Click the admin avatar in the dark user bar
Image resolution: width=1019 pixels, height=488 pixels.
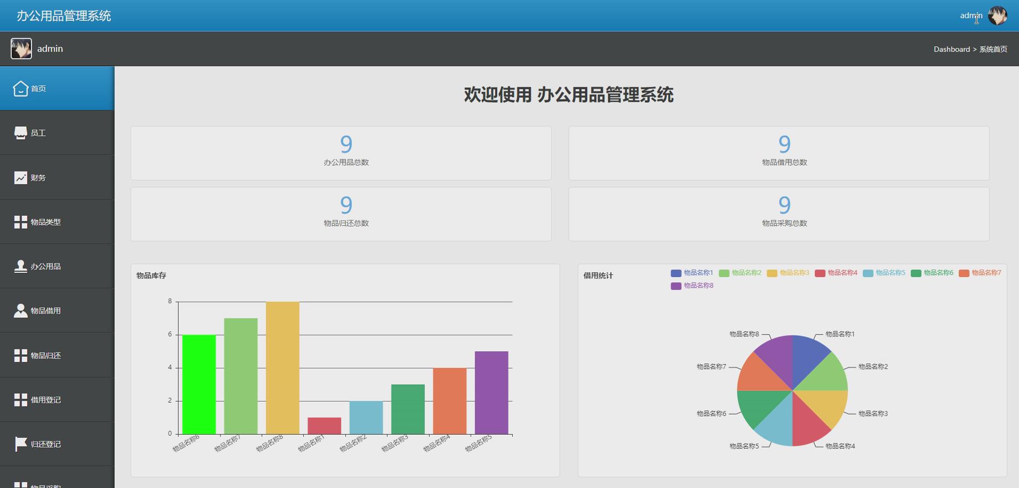(x=21, y=48)
